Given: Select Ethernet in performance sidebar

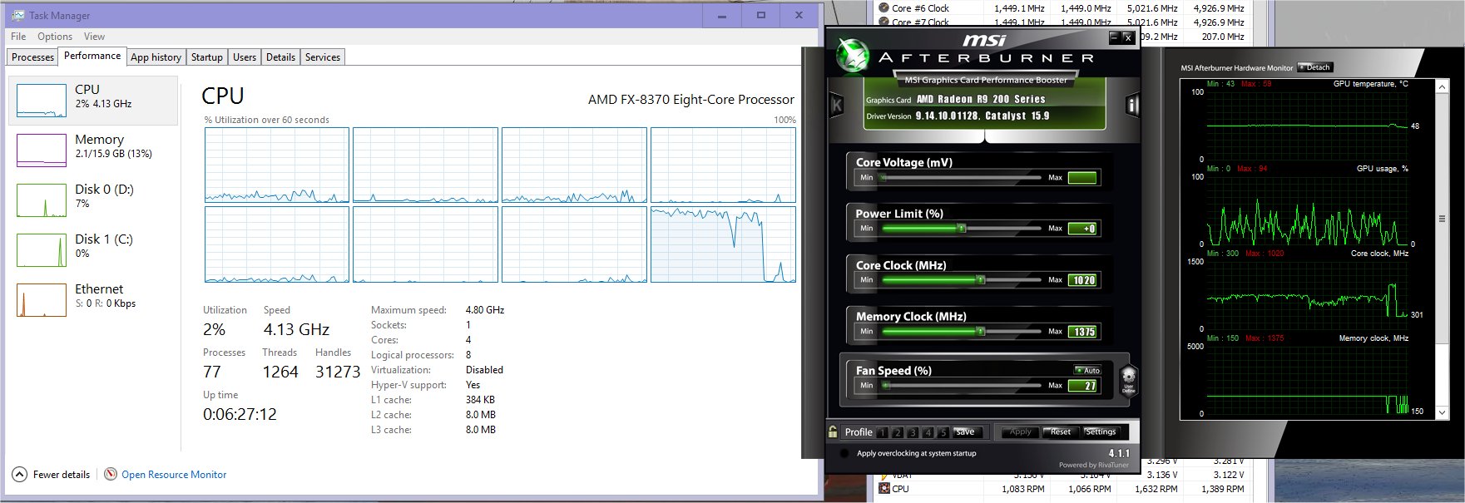Looking at the screenshot, I should [x=93, y=300].
